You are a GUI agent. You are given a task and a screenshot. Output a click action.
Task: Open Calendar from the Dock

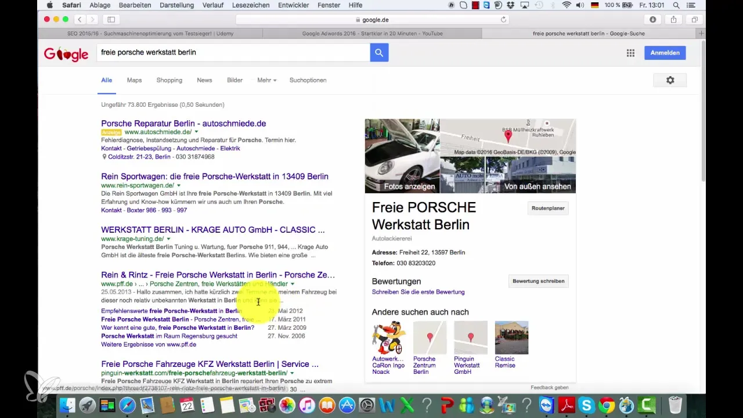coord(187,405)
